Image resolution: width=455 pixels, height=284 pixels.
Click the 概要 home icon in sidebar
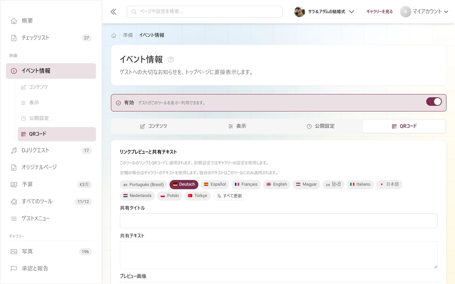tap(14, 21)
